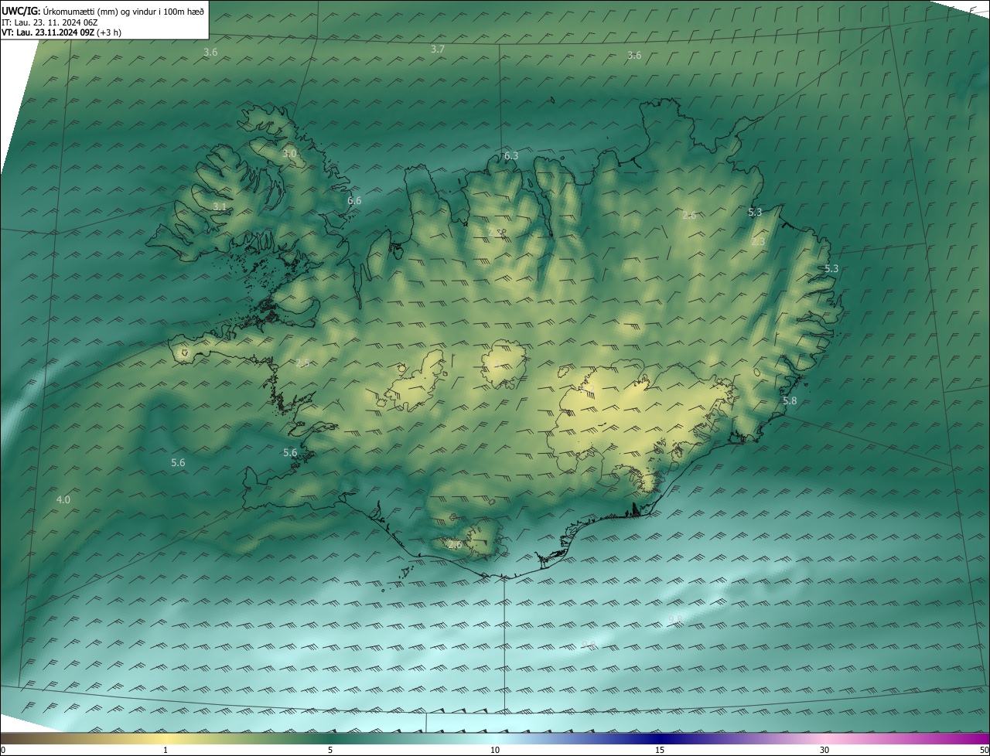Image resolution: width=990 pixels, height=756 pixels.
Task: Click the 2.6 value in northeast Iceland
Action: 689,215
